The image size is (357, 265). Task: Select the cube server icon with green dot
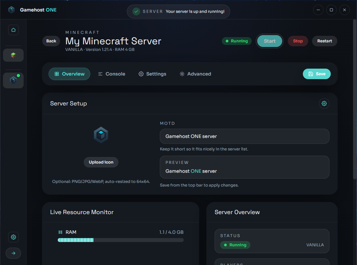pyautogui.click(x=13, y=80)
